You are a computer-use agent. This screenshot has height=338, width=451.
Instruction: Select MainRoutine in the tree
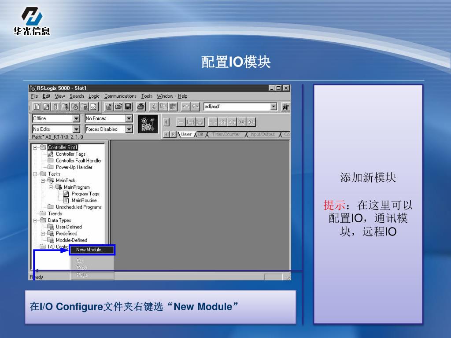(x=84, y=200)
